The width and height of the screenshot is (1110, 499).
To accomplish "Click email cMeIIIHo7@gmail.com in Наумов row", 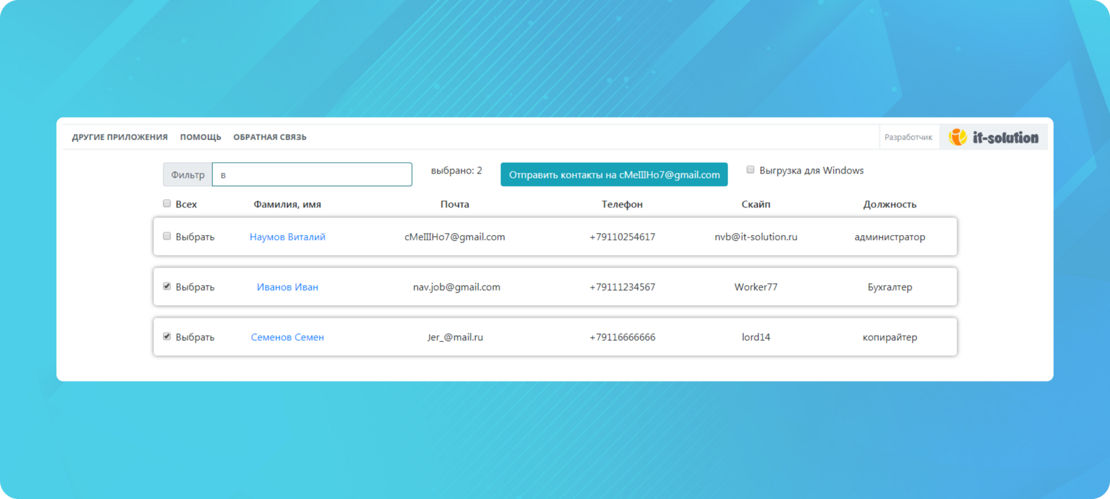I will [x=455, y=237].
